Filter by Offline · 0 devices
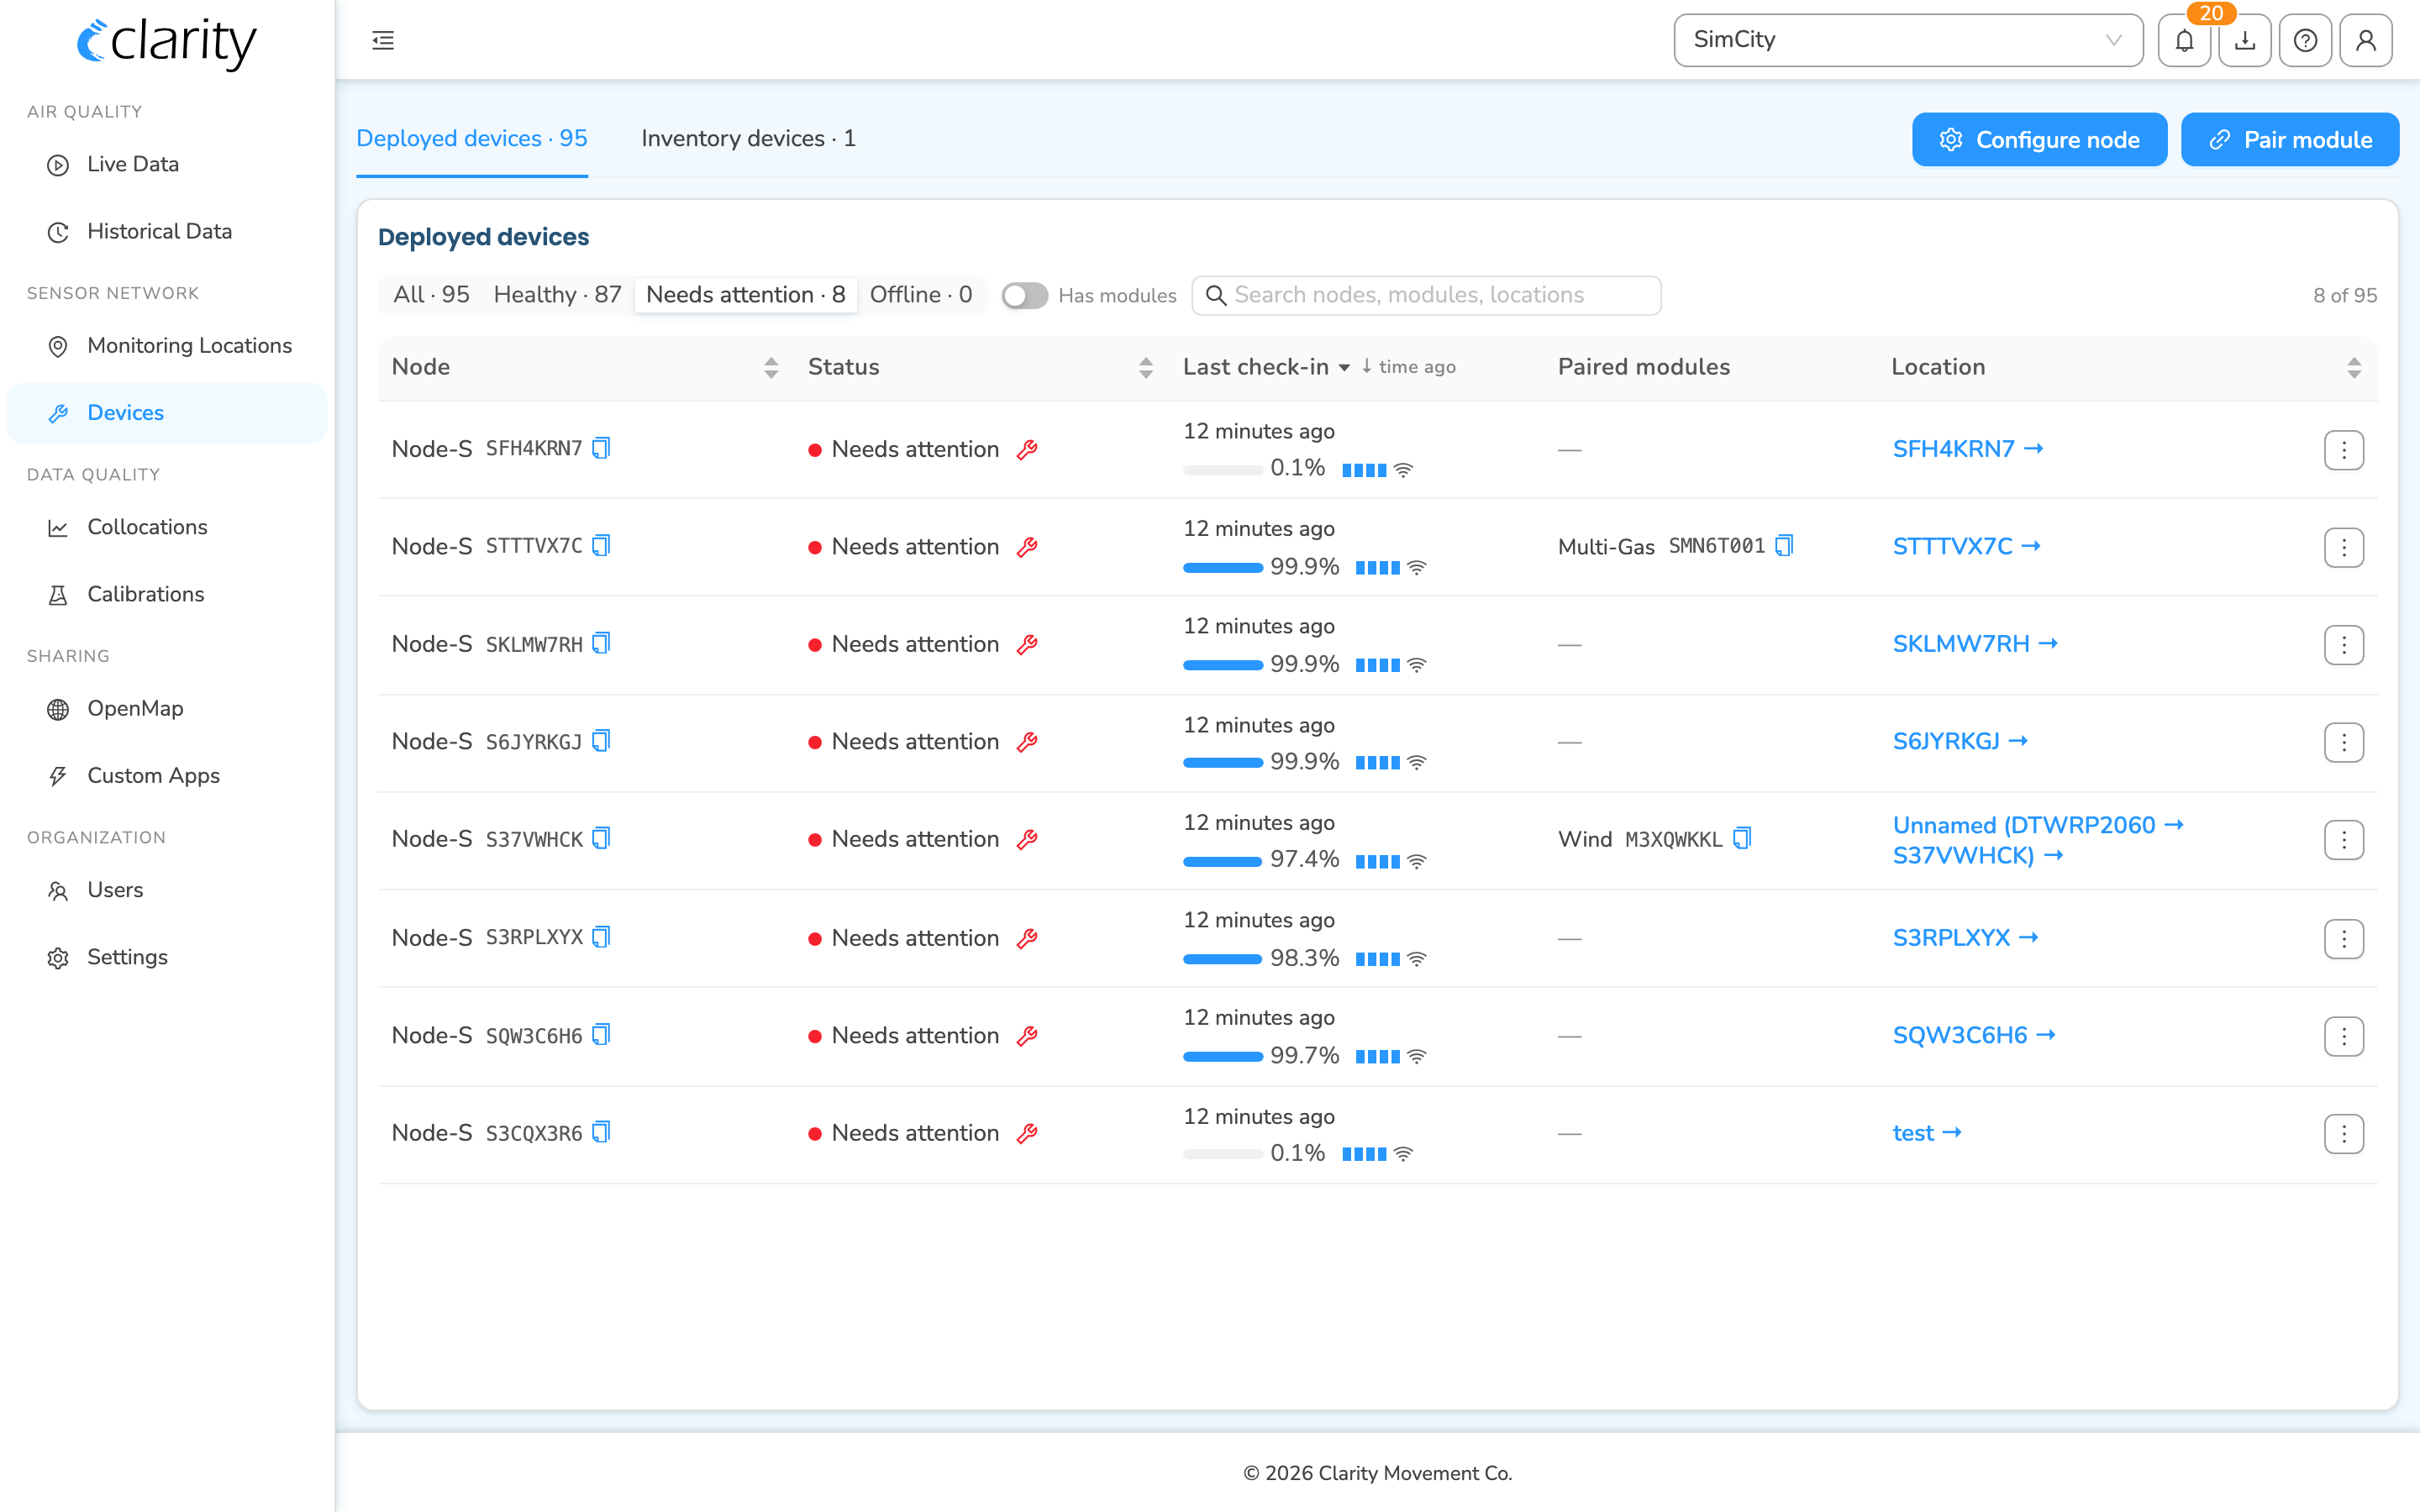2420x1512 pixels. (x=920, y=295)
